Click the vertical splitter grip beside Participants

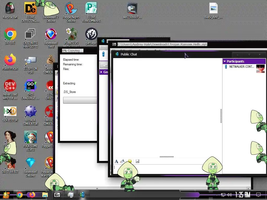click(x=221, y=116)
